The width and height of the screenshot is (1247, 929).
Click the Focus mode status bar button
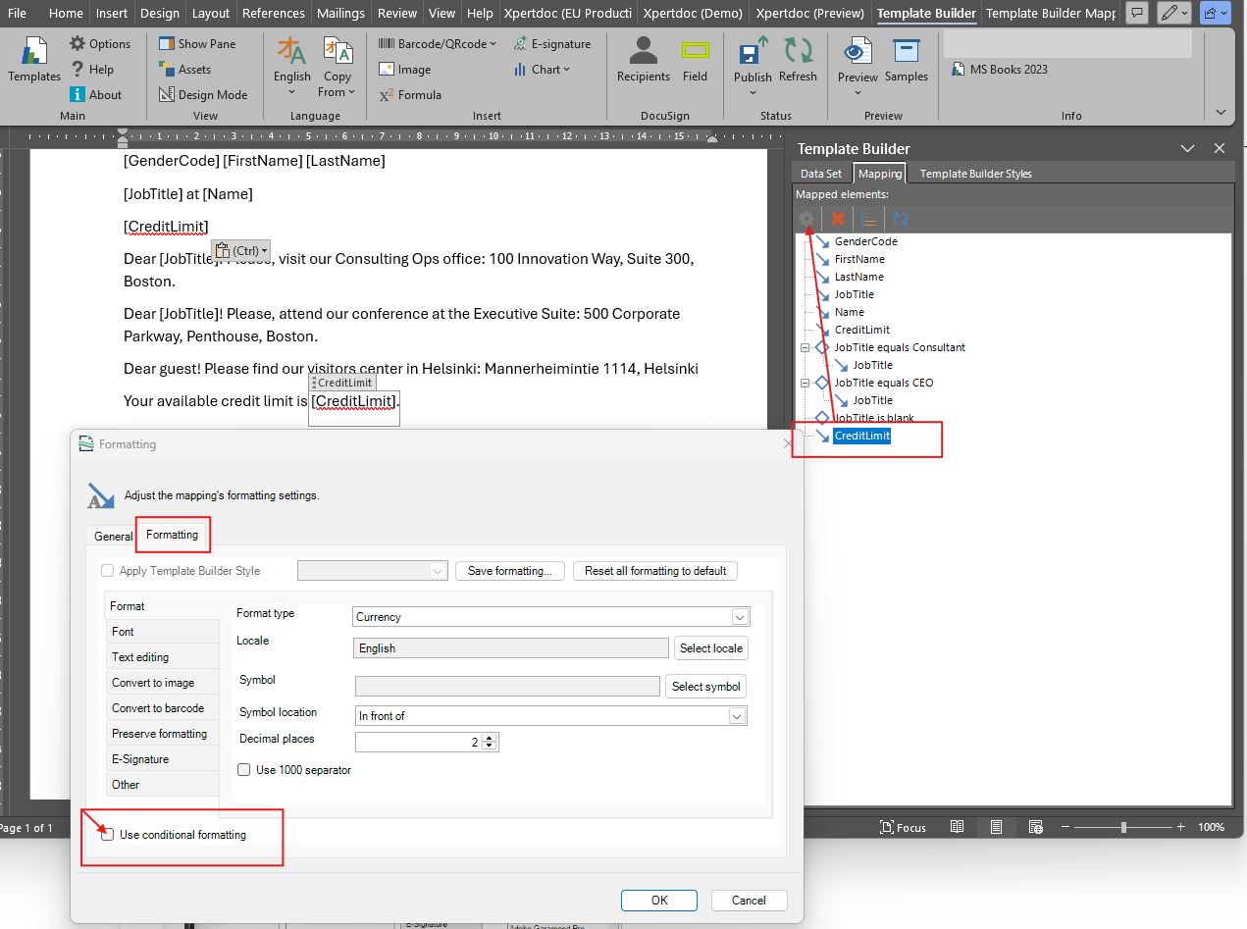(x=904, y=827)
